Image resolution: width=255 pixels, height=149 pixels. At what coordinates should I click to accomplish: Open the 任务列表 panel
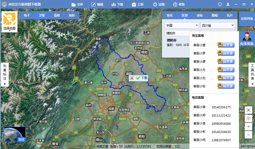click(247, 19)
